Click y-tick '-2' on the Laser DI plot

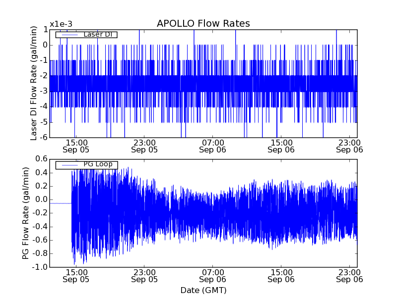point(43,76)
